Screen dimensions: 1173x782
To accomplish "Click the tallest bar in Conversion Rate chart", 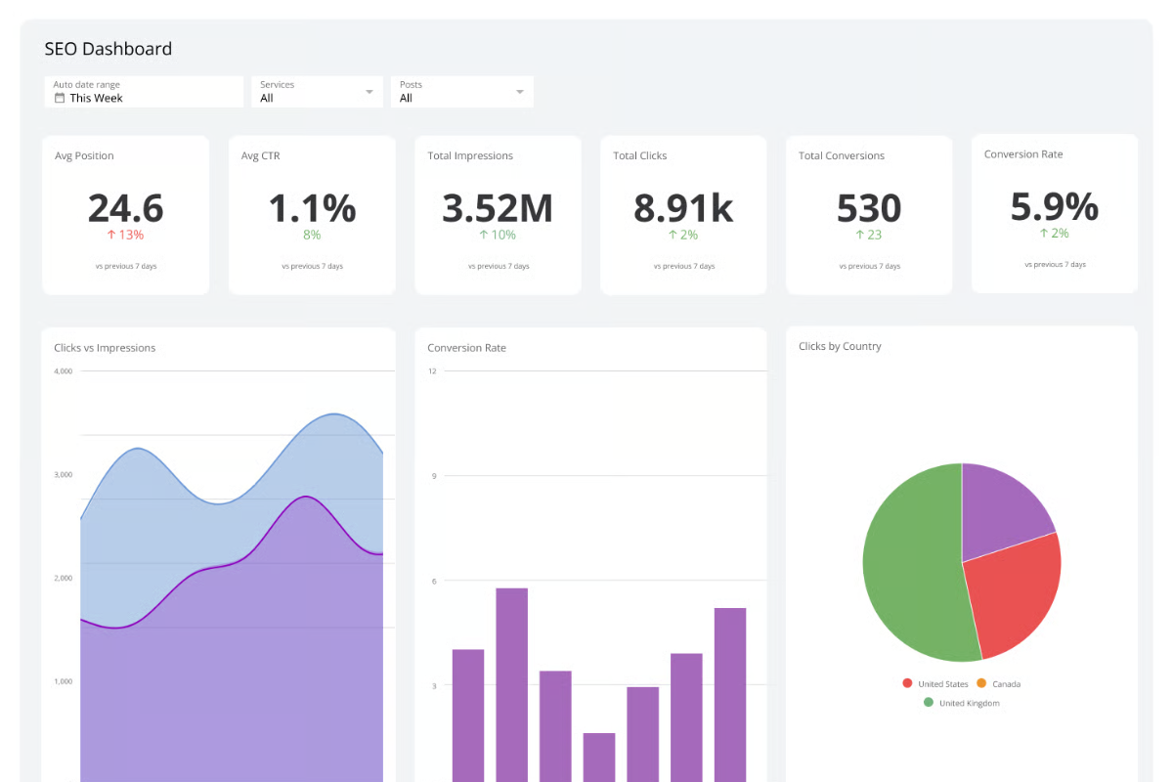I will point(512,684).
